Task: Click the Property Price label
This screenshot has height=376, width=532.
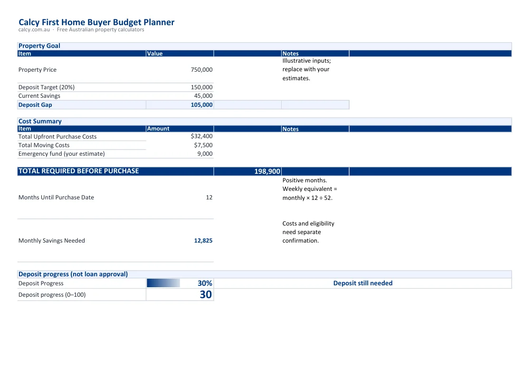Action: point(38,69)
